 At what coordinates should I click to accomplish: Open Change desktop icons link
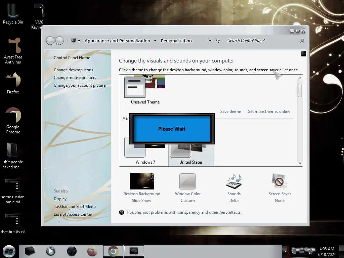click(x=73, y=70)
